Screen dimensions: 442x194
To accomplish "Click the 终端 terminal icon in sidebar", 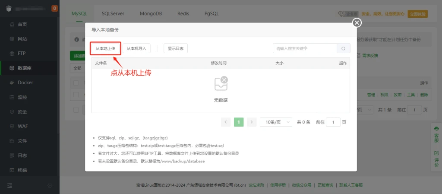I will (x=12, y=170).
